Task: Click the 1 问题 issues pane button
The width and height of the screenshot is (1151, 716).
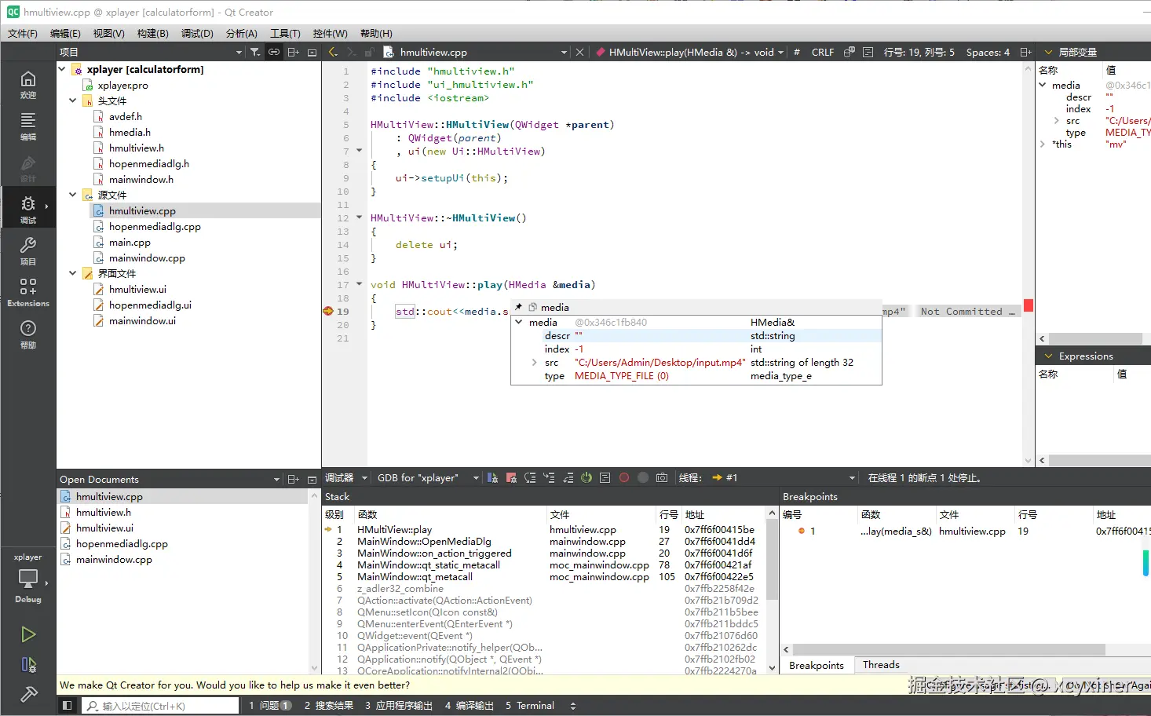Action: point(269,706)
